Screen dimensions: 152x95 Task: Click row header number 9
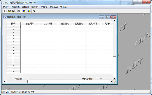tap(13, 50)
